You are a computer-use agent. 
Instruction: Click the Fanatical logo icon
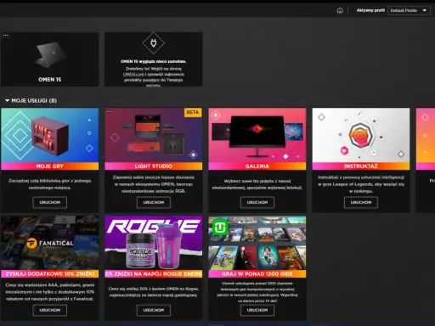pyautogui.click(x=31, y=243)
